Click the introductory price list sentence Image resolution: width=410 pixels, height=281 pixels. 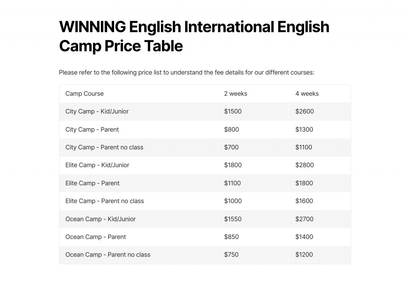click(187, 73)
